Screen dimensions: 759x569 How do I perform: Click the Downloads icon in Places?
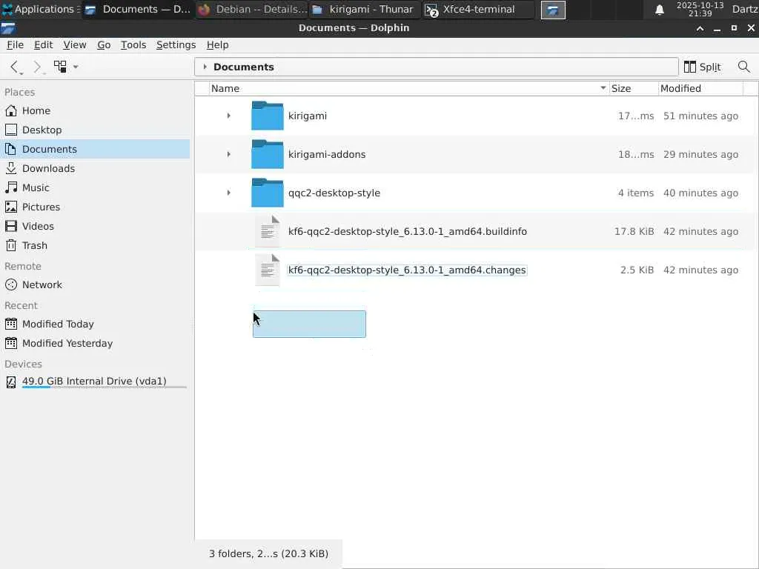click(x=11, y=168)
